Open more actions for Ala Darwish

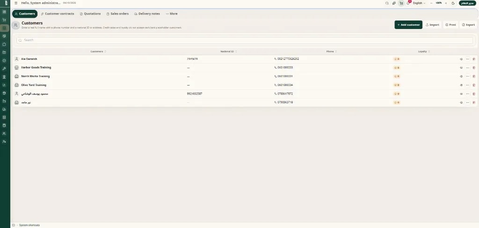[x=467, y=59]
